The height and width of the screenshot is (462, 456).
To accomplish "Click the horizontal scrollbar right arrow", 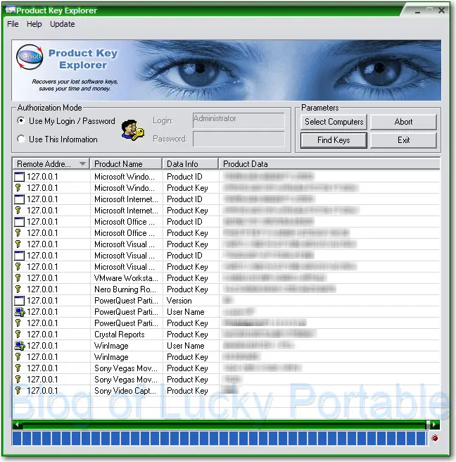I will click(435, 425).
